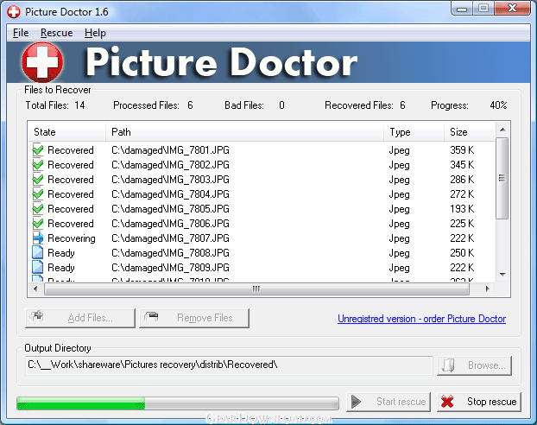This screenshot has width=537, height=425.
Task: Sort the list by the State column header
Action: pyautogui.click(x=66, y=132)
